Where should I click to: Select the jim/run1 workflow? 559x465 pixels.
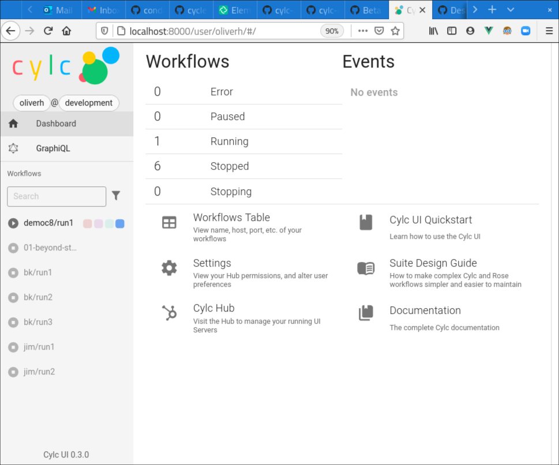39,347
